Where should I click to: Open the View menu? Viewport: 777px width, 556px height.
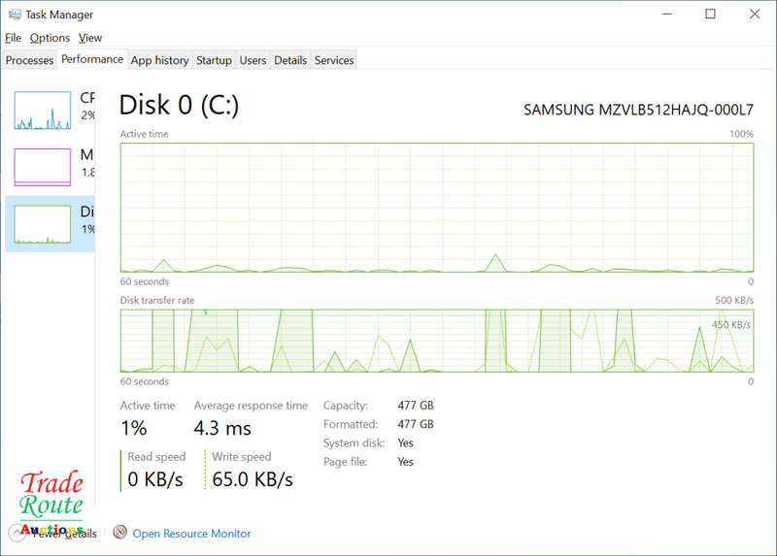pos(90,38)
